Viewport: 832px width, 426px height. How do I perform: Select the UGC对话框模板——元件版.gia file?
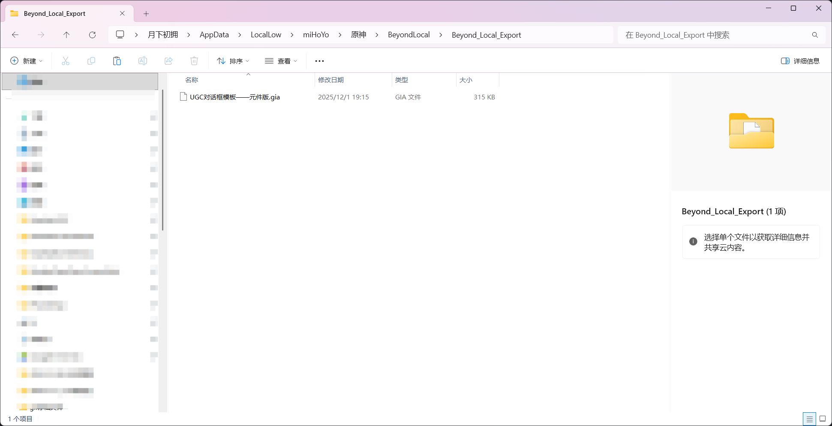click(x=235, y=97)
